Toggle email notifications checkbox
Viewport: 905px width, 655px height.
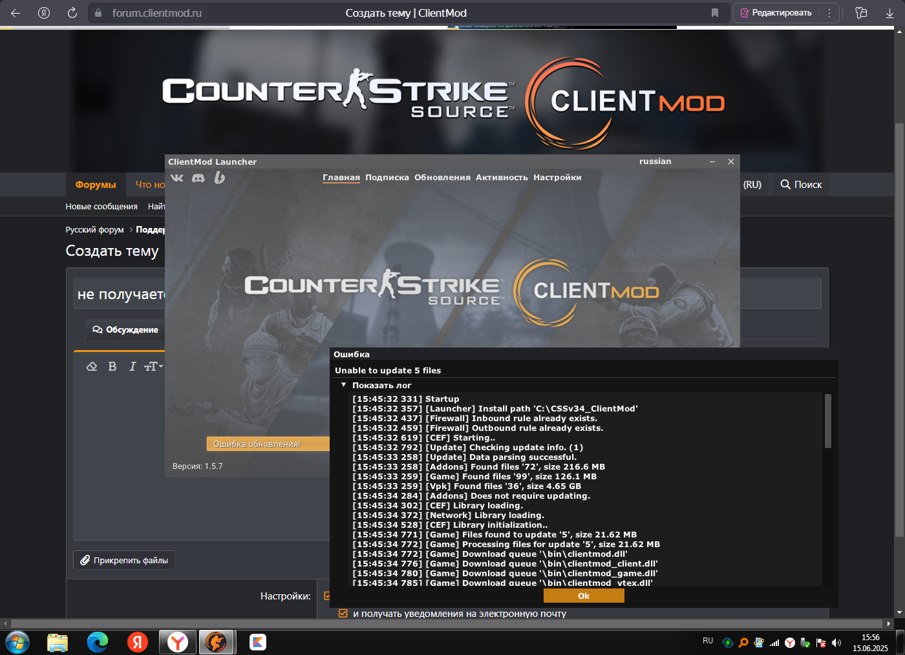343,614
